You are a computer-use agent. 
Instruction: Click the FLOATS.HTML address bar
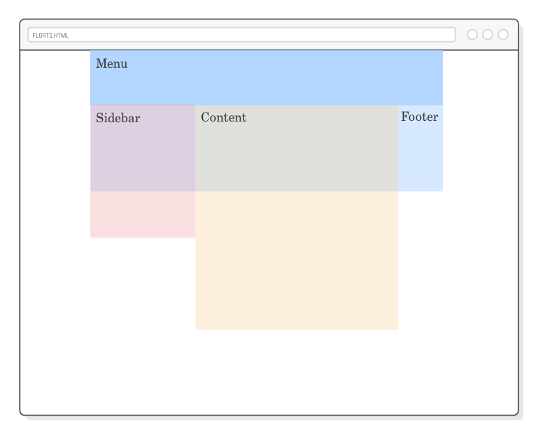[241, 35]
